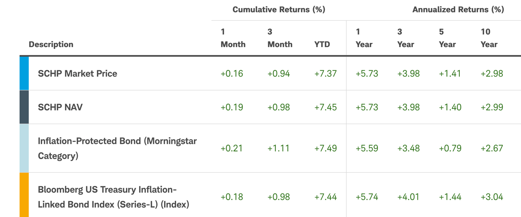Click the light blue Morningstar Category swatch
The width and height of the screenshot is (521, 217).
coord(24,148)
